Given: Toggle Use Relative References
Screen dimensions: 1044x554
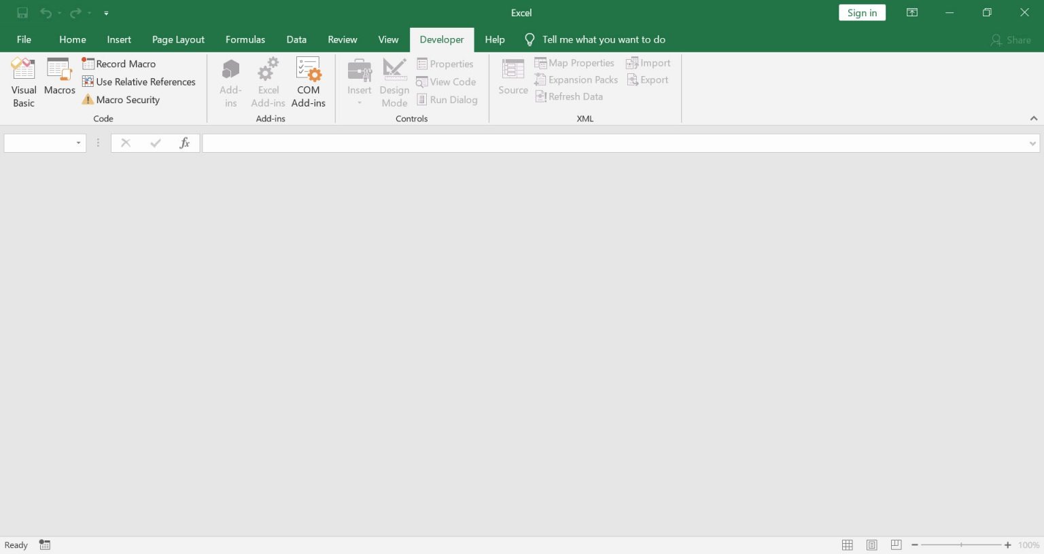Looking at the screenshot, I should pos(139,81).
